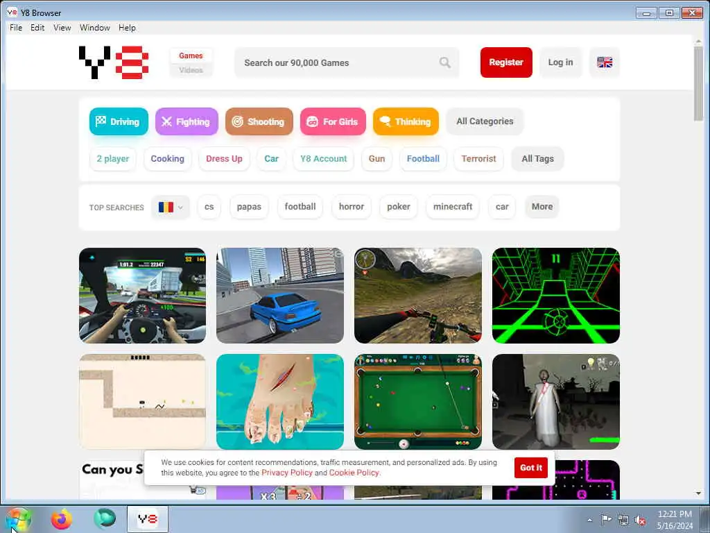Open the UK flag language selector
The image size is (710, 533).
tap(605, 62)
